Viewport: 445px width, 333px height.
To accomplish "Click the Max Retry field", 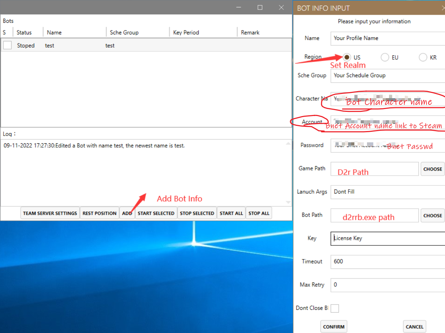I will point(388,285).
